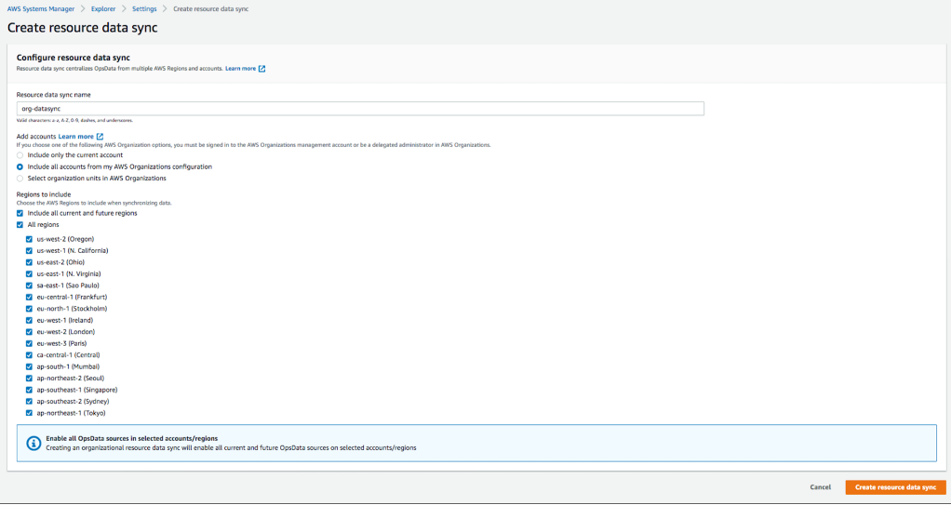Select organization units in AWS Organizations option
Screen dimensions: 951x505
tap(20, 179)
